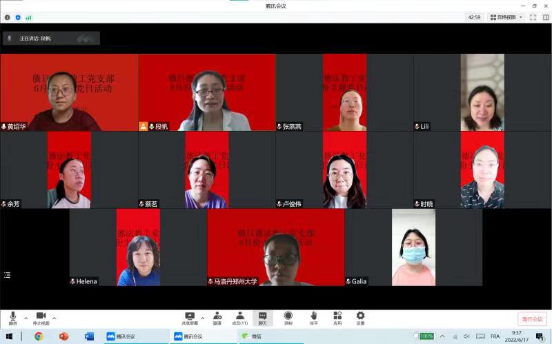The width and height of the screenshot is (552, 344).
Task: Switch to the 微信 taskbar window
Action: (252, 336)
